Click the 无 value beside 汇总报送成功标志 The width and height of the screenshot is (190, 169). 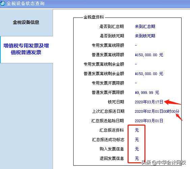(137, 140)
